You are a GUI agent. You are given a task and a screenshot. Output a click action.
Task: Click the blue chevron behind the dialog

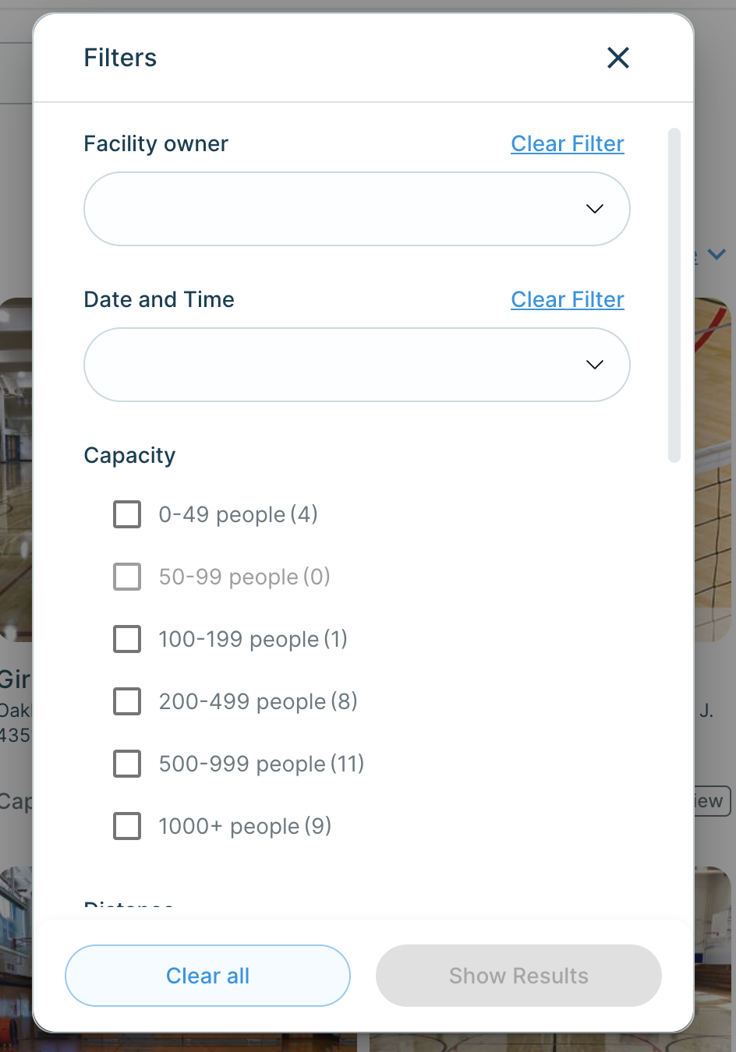point(717,254)
